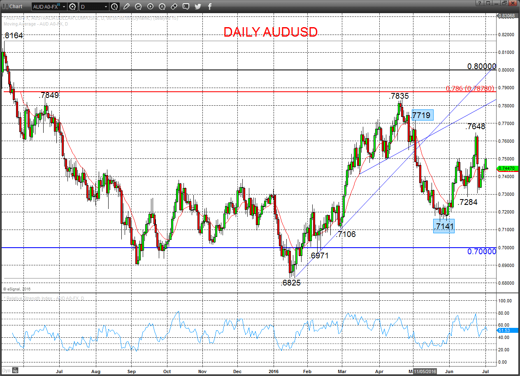The image size is (520, 376).
Task: Click the .7284 price annotation
Action: 467,202
